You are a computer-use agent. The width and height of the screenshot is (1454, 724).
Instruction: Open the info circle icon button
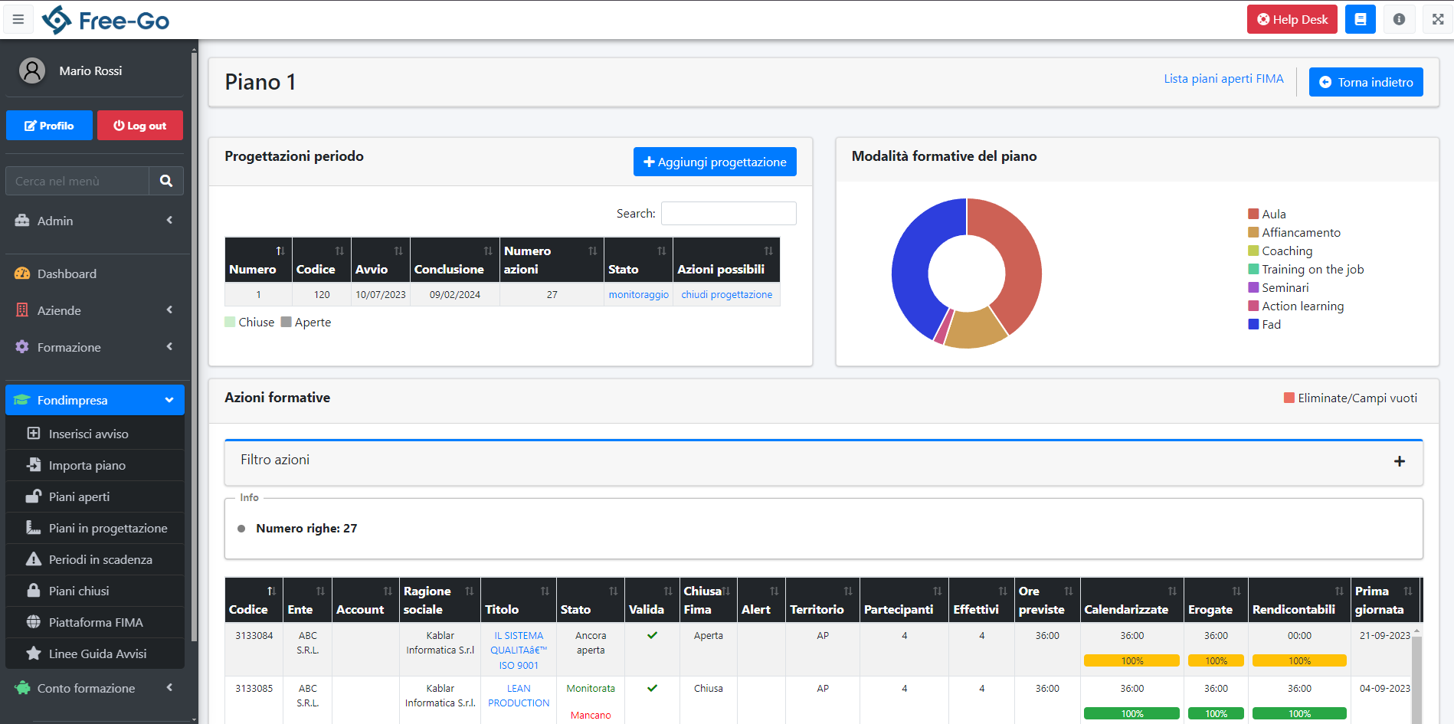[x=1400, y=19]
